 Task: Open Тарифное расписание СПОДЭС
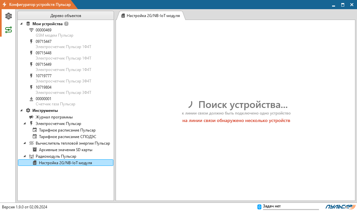click(x=67, y=137)
